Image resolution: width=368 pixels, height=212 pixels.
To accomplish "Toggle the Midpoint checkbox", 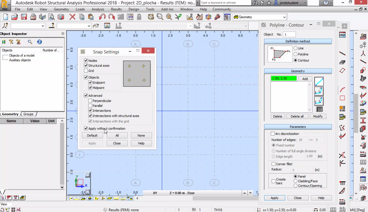I will click(90, 88).
